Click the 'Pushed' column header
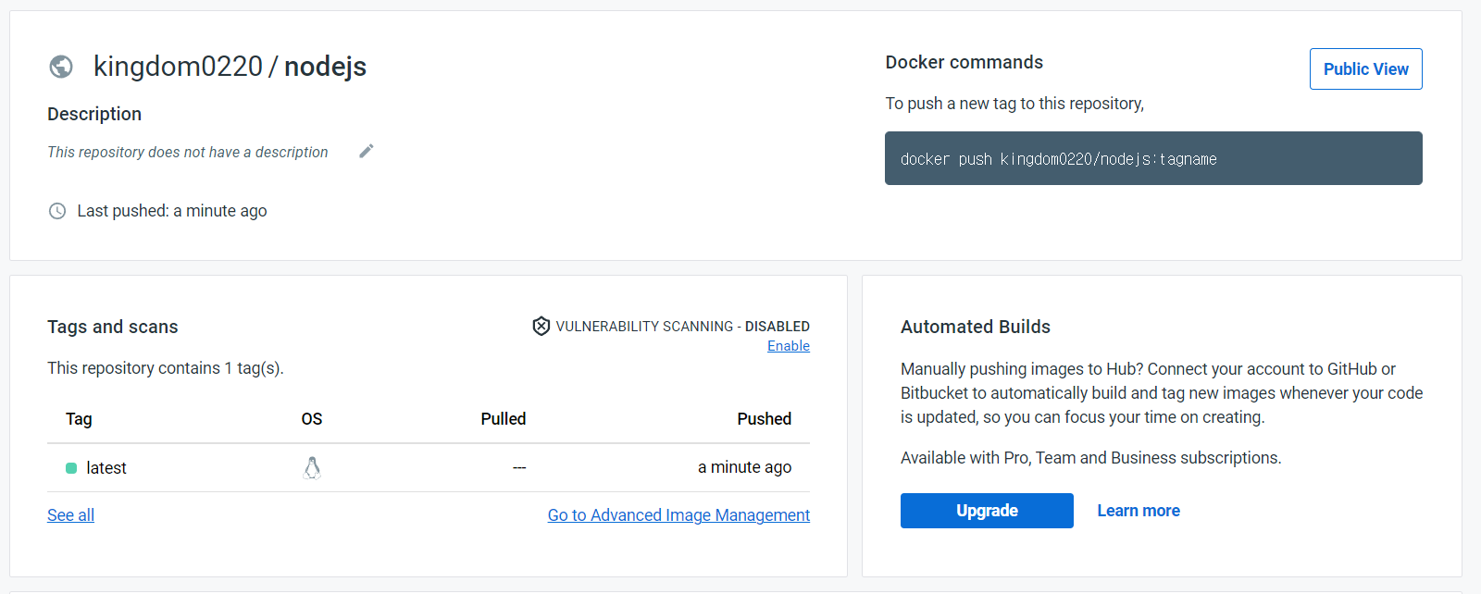 tap(765, 419)
